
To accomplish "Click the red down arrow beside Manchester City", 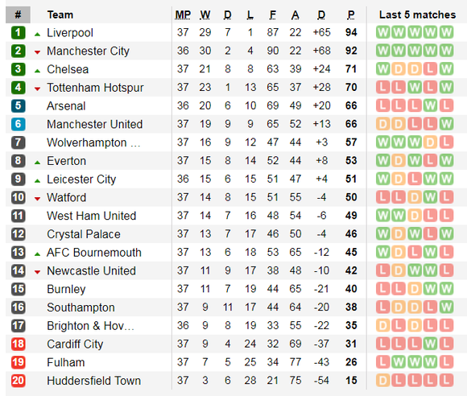I will tap(37, 52).
